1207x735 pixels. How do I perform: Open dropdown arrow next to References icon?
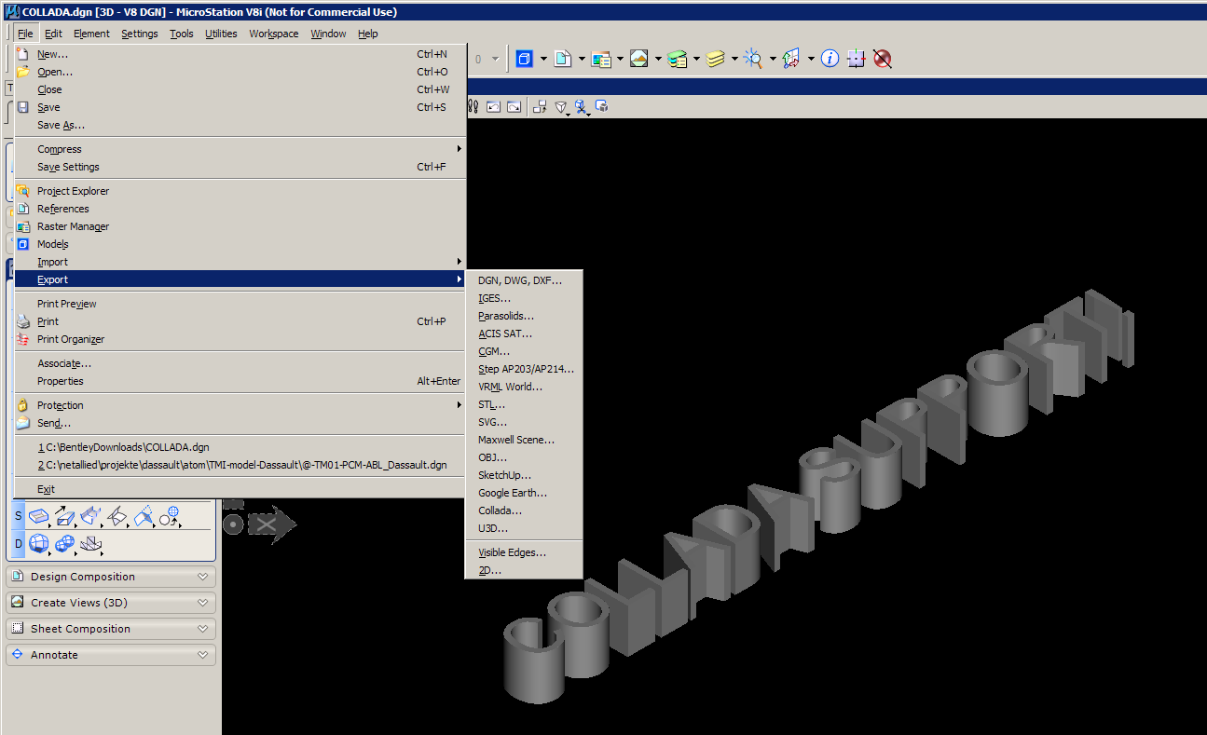[582, 60]
